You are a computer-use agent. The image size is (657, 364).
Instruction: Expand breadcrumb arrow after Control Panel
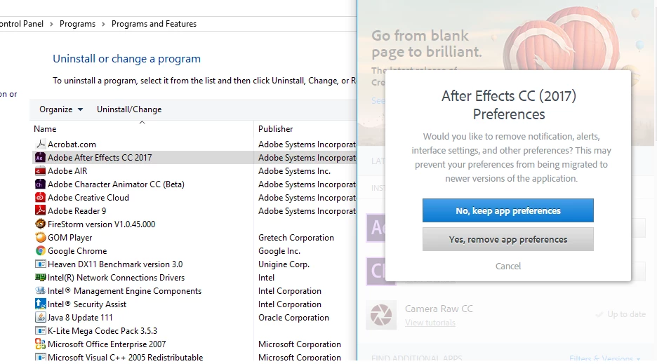[x=51, y=25]
